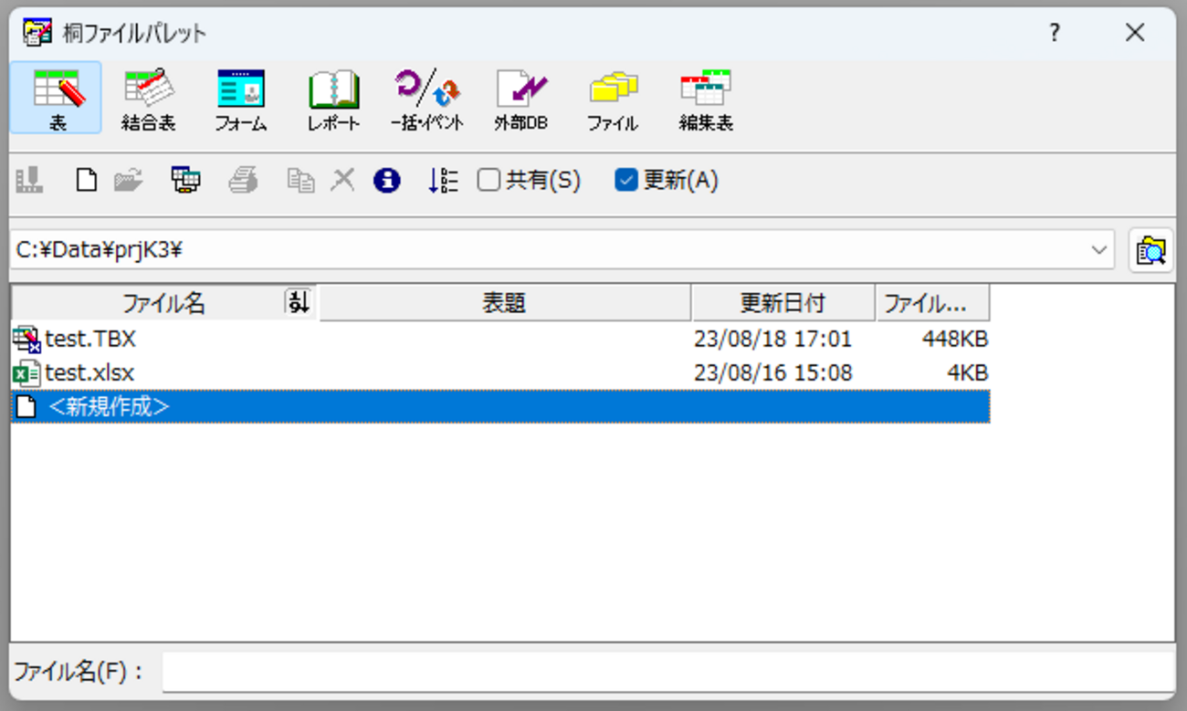Show file information with the info icon
Screen dimensions: 1187x711
tap(386, 181)
